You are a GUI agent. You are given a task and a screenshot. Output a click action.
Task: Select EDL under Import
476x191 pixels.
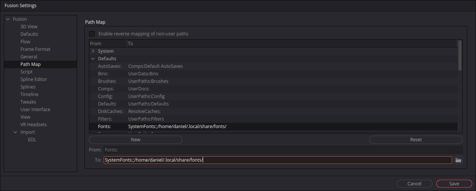[32, 140]
